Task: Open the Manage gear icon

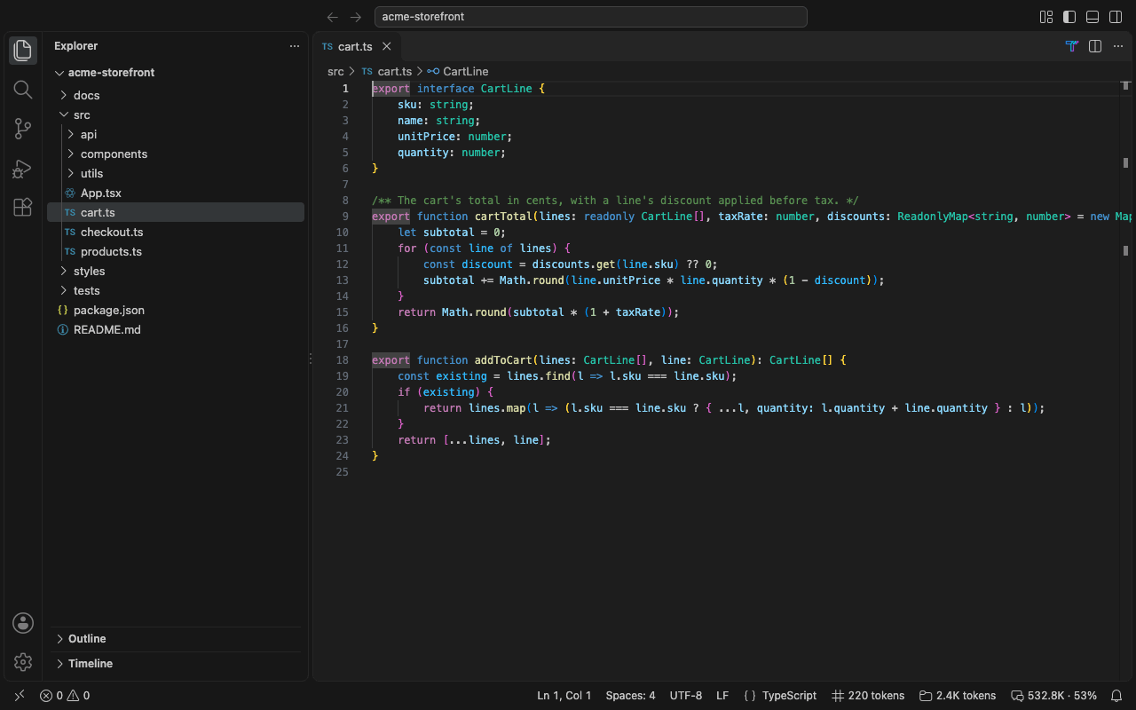Action: click(x=23, y=662)
